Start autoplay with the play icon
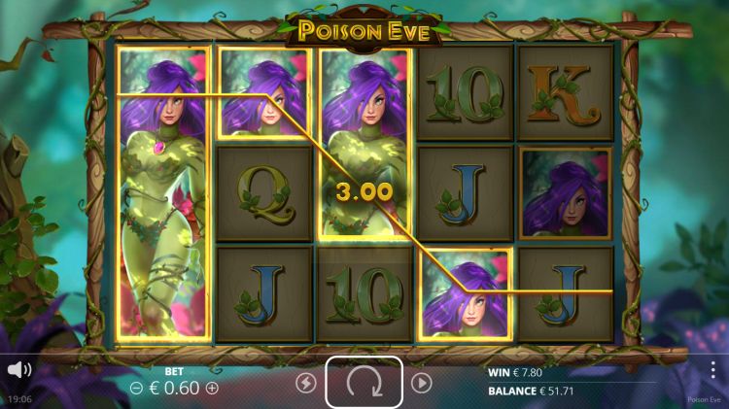Viewport: 729px width, 409px height. coord(422,384)
